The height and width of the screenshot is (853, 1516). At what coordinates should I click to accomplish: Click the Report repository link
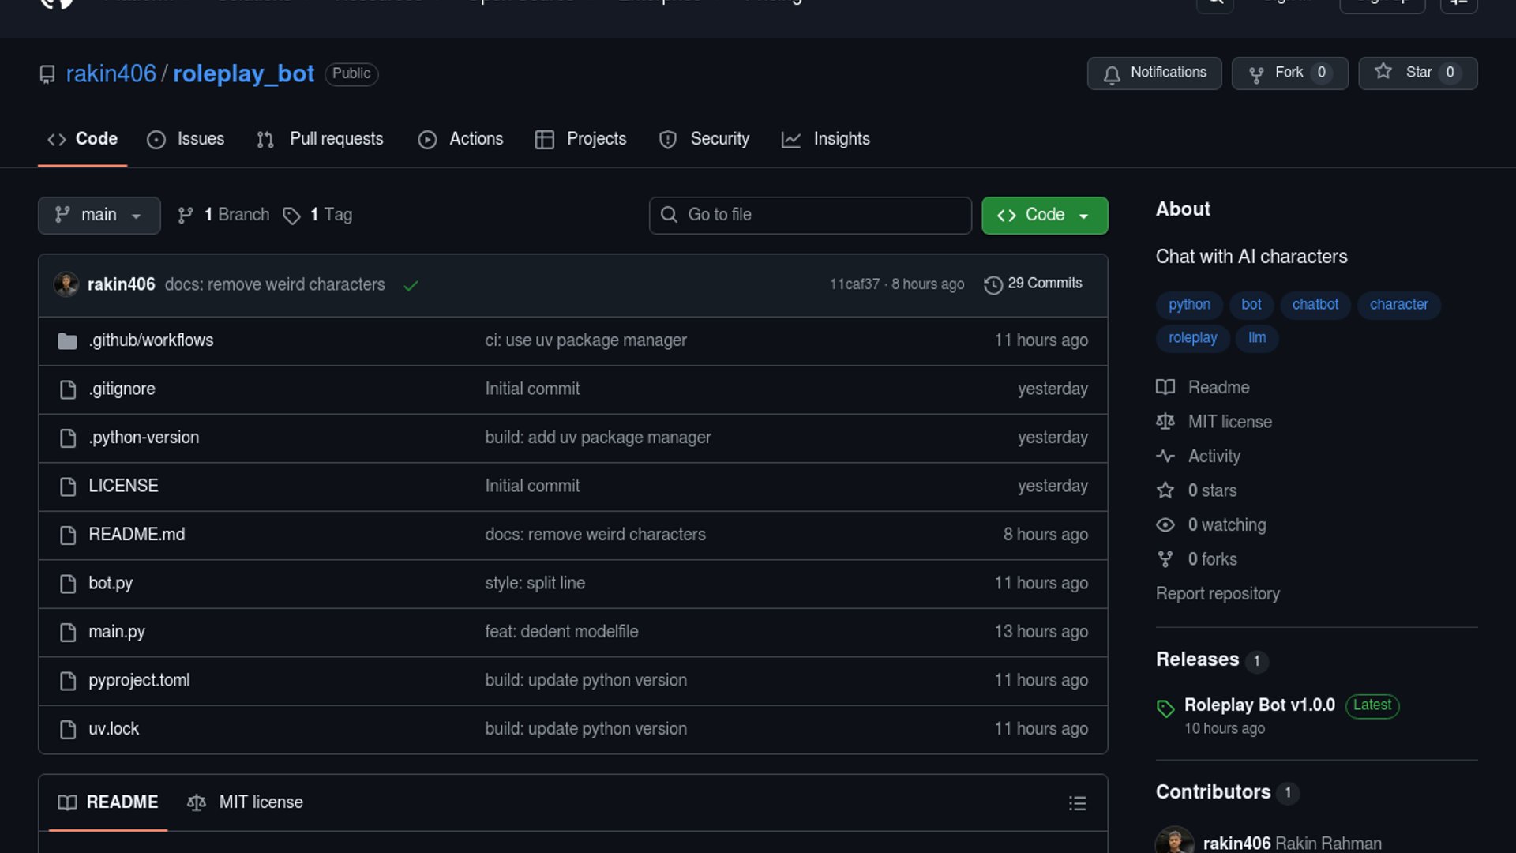1218,594
